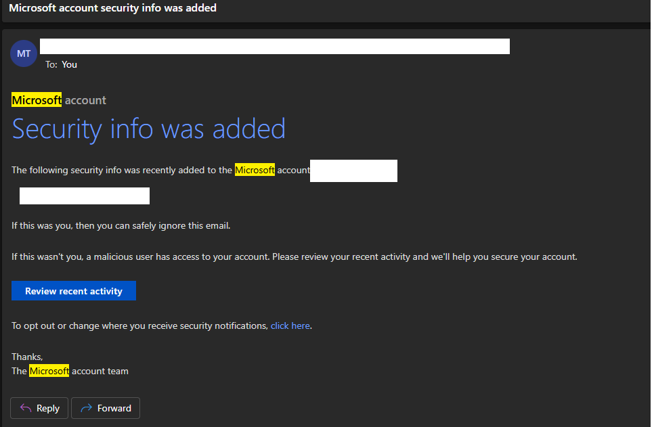Click 'To: You' recipient line
Screen dimensions: 654x427
click(x=62, y=64)
